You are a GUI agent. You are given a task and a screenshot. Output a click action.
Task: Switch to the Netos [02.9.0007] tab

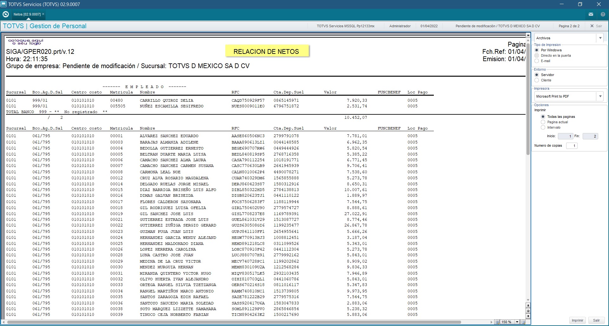pyautogui.click(x=27, y=14)
